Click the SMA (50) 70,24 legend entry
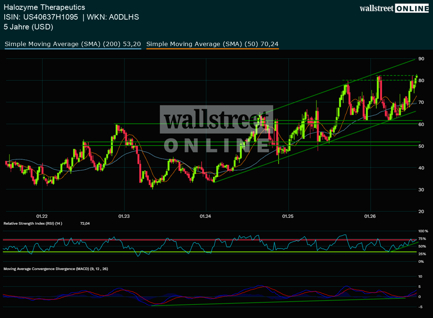 tap(212, 44)
